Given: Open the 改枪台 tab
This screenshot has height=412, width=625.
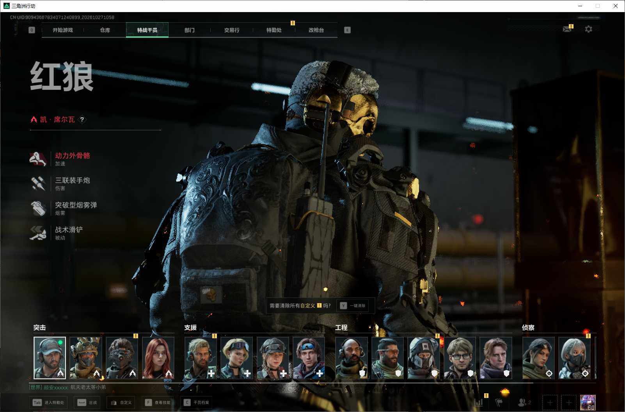Looking at the screenshot, I should click(316, 30).
